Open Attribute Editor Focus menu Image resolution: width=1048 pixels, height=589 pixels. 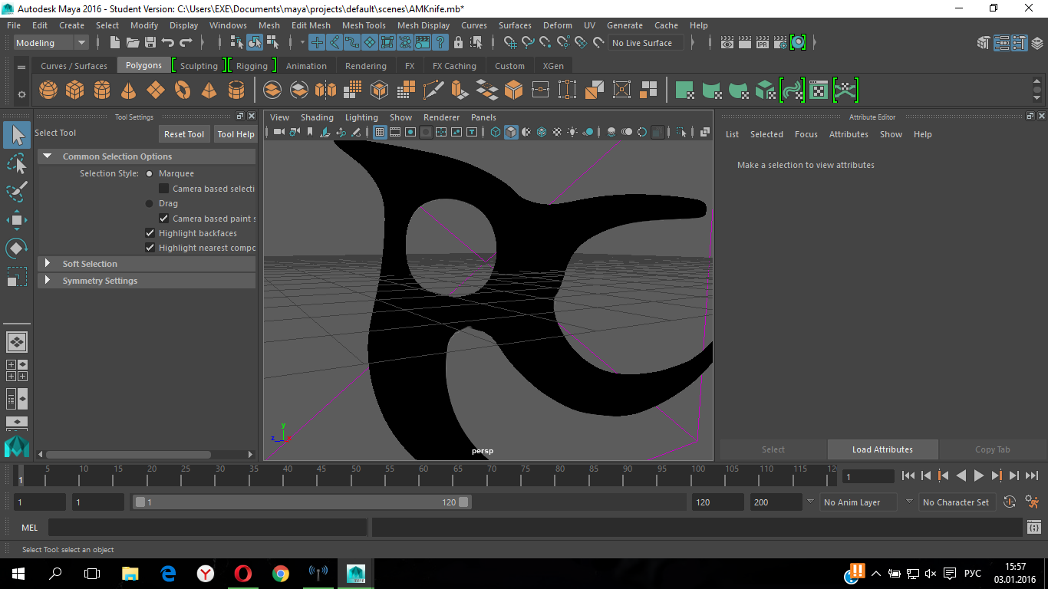806,134
